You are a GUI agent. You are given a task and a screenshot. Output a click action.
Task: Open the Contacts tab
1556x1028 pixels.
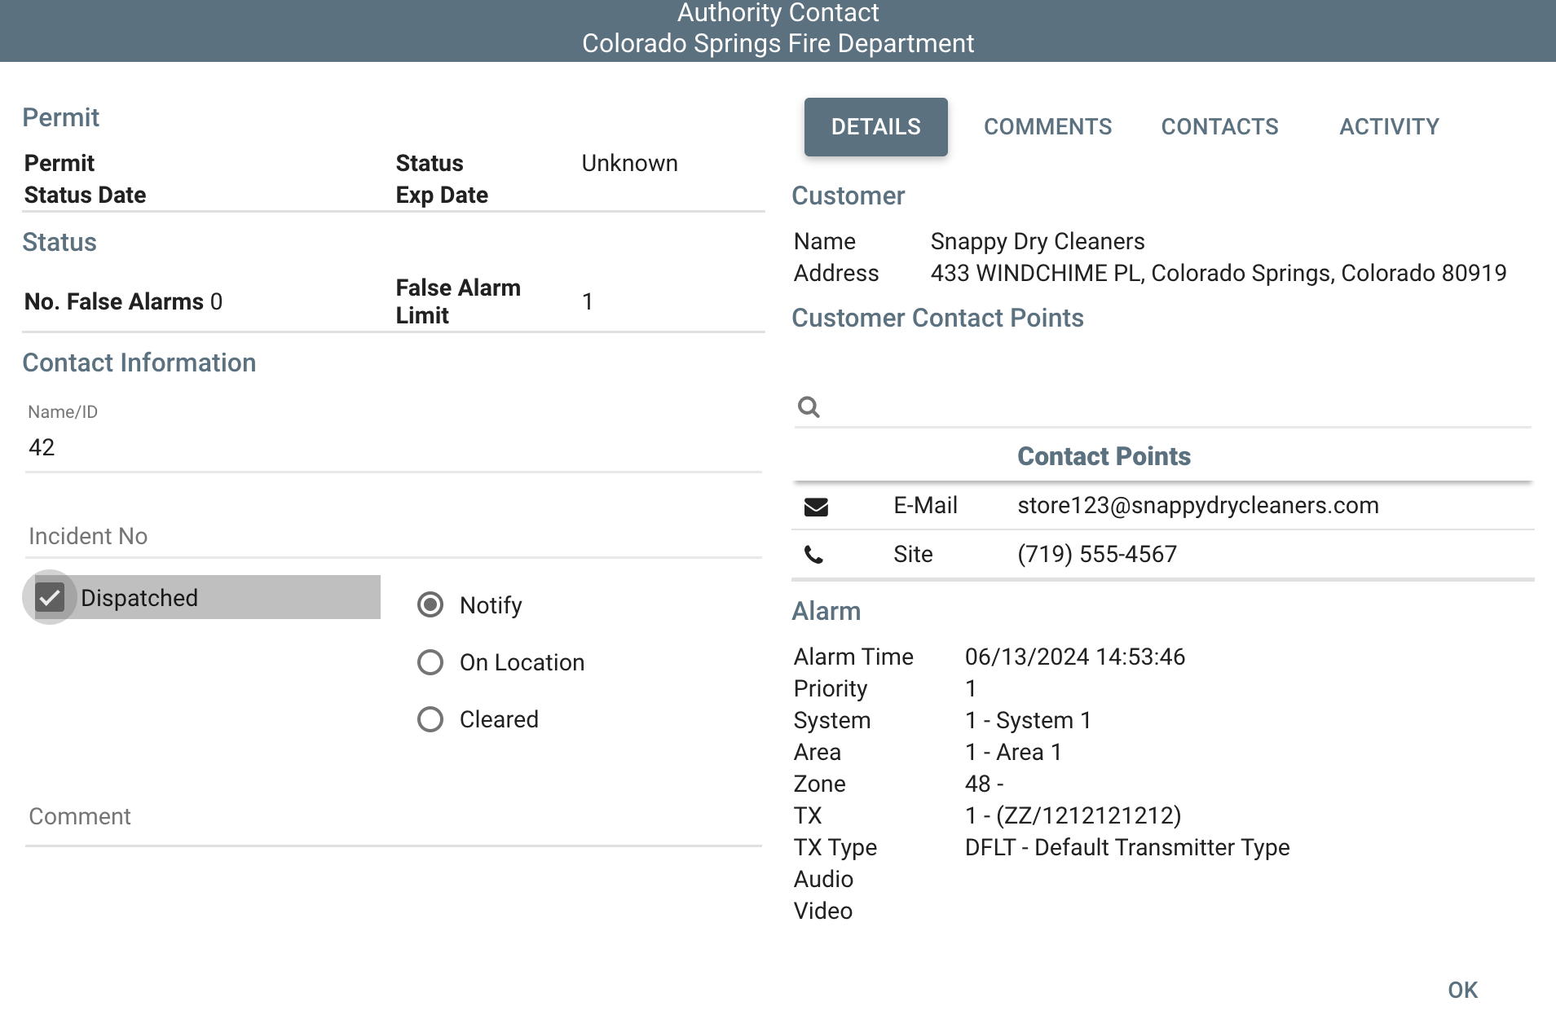pos(1220,127)
